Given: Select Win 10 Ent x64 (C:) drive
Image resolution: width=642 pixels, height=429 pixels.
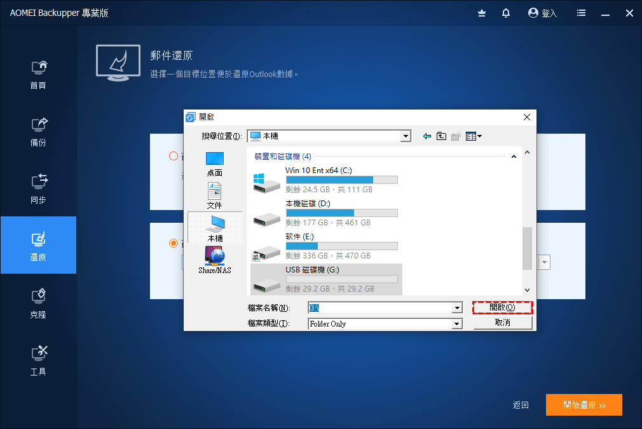Looking at the screenshot, I should 326,180.
